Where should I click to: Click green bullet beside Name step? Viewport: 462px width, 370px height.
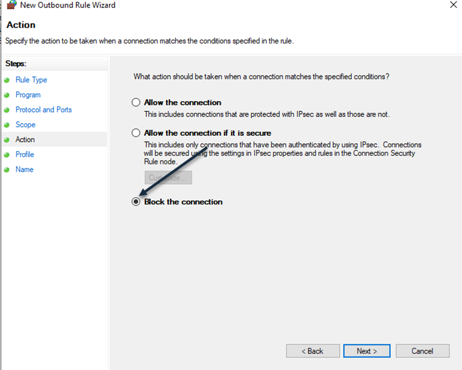pyautogui.click(x=7, y=170)
